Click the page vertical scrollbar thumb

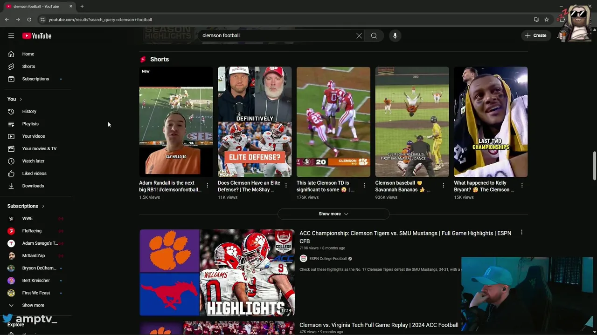pyautogui.click(x=594, y=166)
